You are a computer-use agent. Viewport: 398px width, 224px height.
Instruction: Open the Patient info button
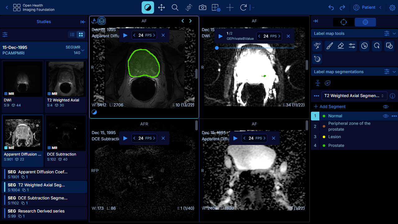[x=364, y=7]
